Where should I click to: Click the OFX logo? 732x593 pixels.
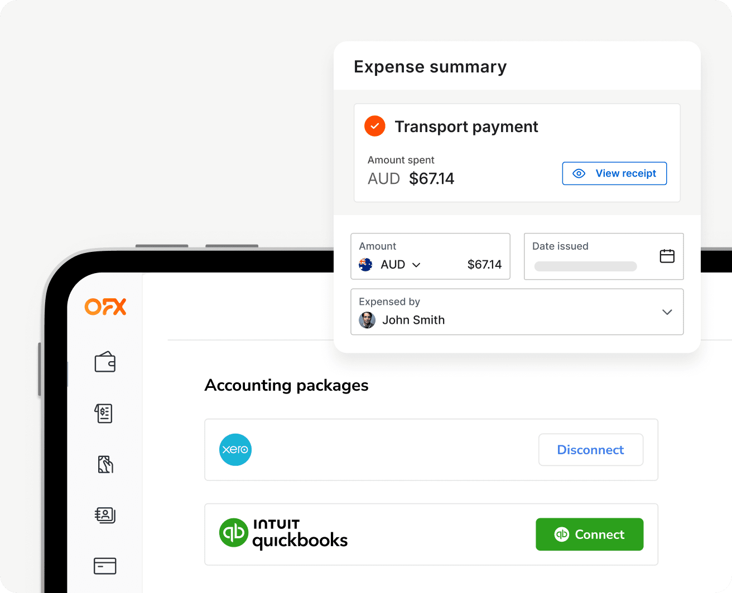(105, 307)
